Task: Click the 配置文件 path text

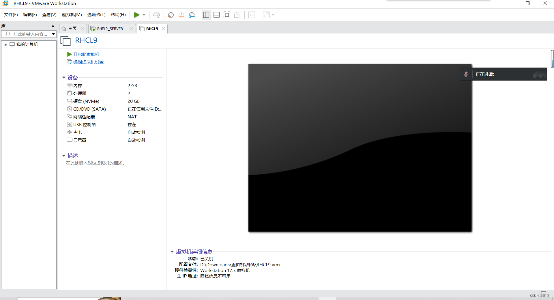Action: tap(240, 264)
